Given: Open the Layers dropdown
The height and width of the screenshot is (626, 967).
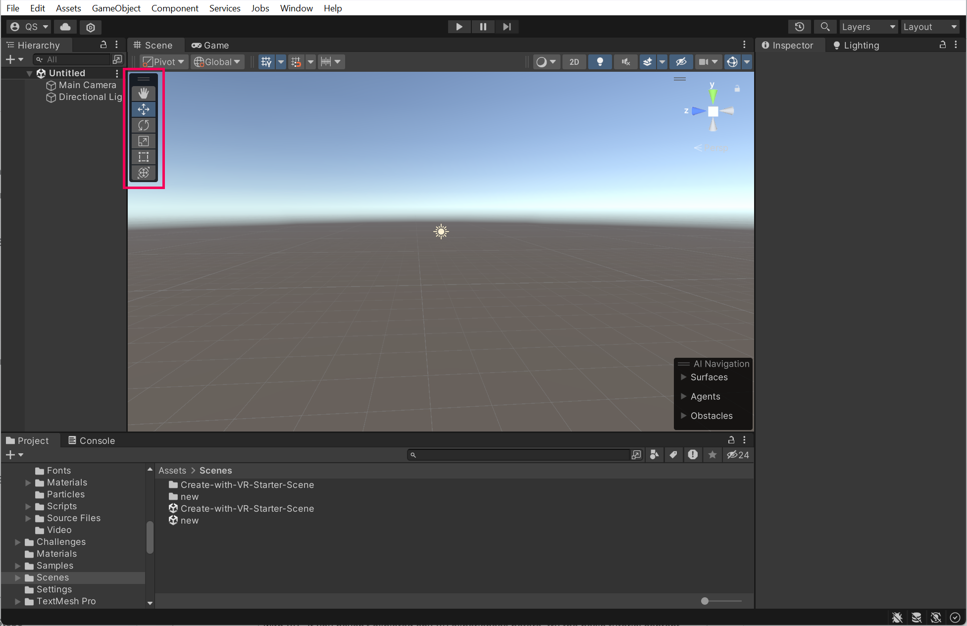Looking at the screenshot, I should coord(868,27).
